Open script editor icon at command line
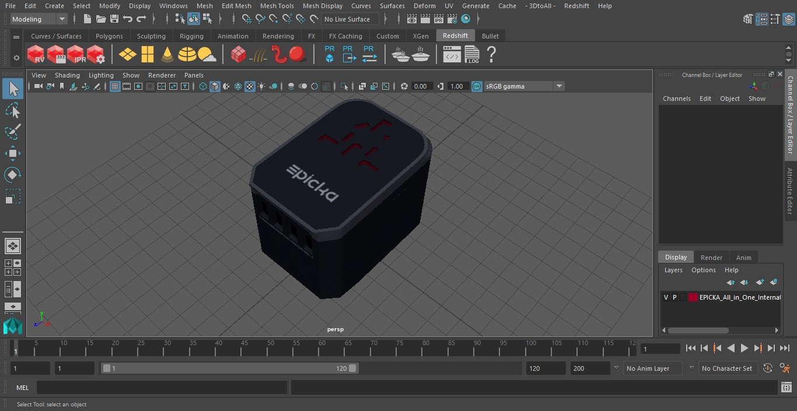The width and height of the screenshot is (797, 411). tap(786, 387)
